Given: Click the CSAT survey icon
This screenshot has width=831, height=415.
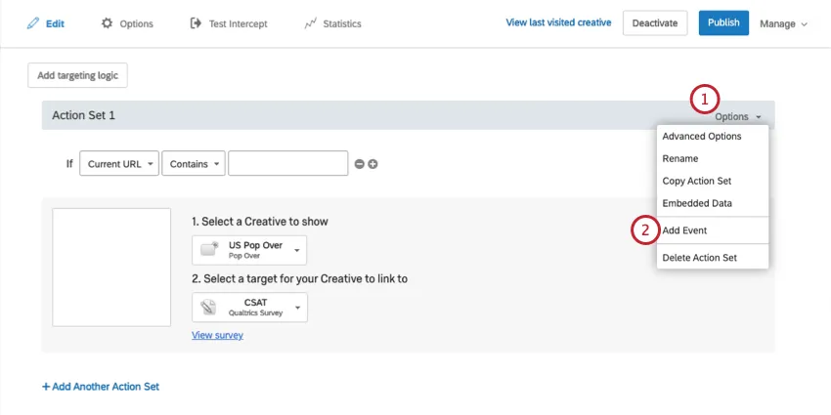Looking at the screenshot, I should [207, 308].
